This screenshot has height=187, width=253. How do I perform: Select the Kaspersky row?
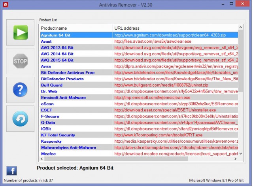139,142
